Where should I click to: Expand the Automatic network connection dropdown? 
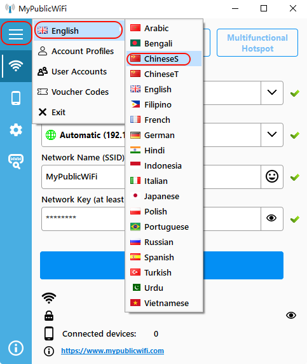tap(272, 135)
